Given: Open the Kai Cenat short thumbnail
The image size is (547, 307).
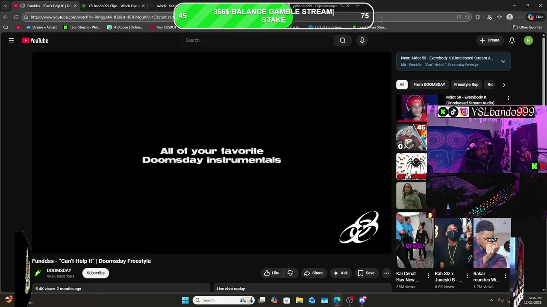Looking at the screenshot, I should tap(415, 241).
